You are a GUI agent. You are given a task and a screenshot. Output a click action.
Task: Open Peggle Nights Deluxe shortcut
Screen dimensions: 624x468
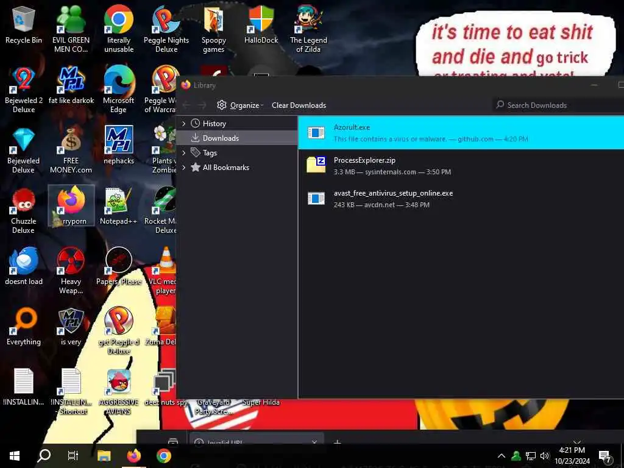click(x=166, y=29)
